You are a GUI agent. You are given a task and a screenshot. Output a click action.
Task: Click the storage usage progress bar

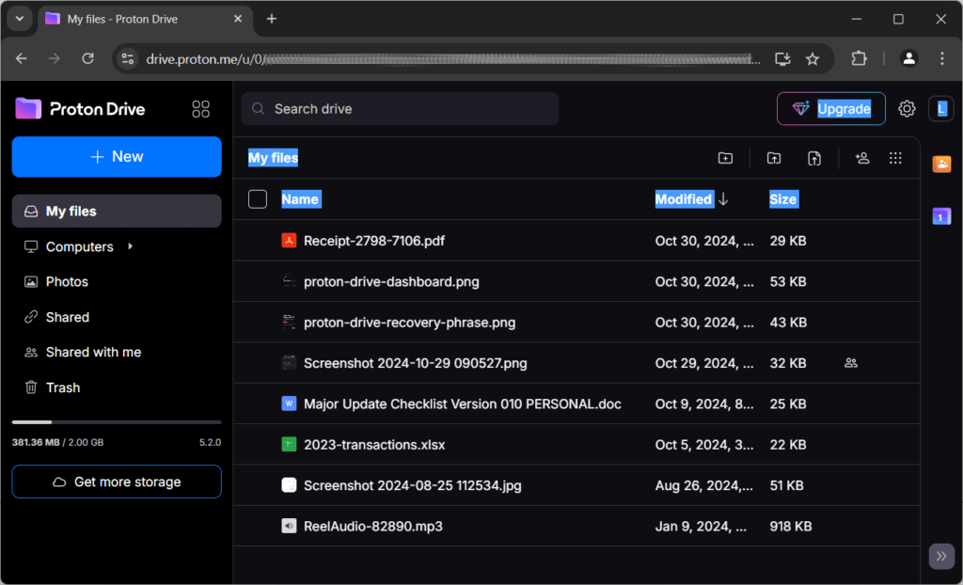pos(117,422)
